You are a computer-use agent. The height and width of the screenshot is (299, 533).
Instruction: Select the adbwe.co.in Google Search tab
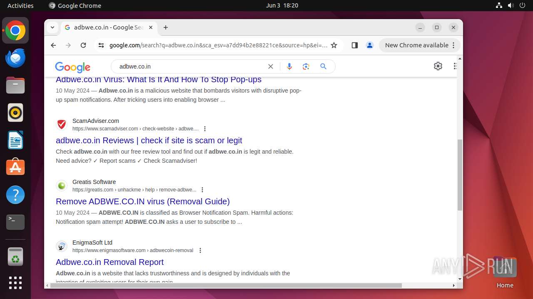[109, 27]
